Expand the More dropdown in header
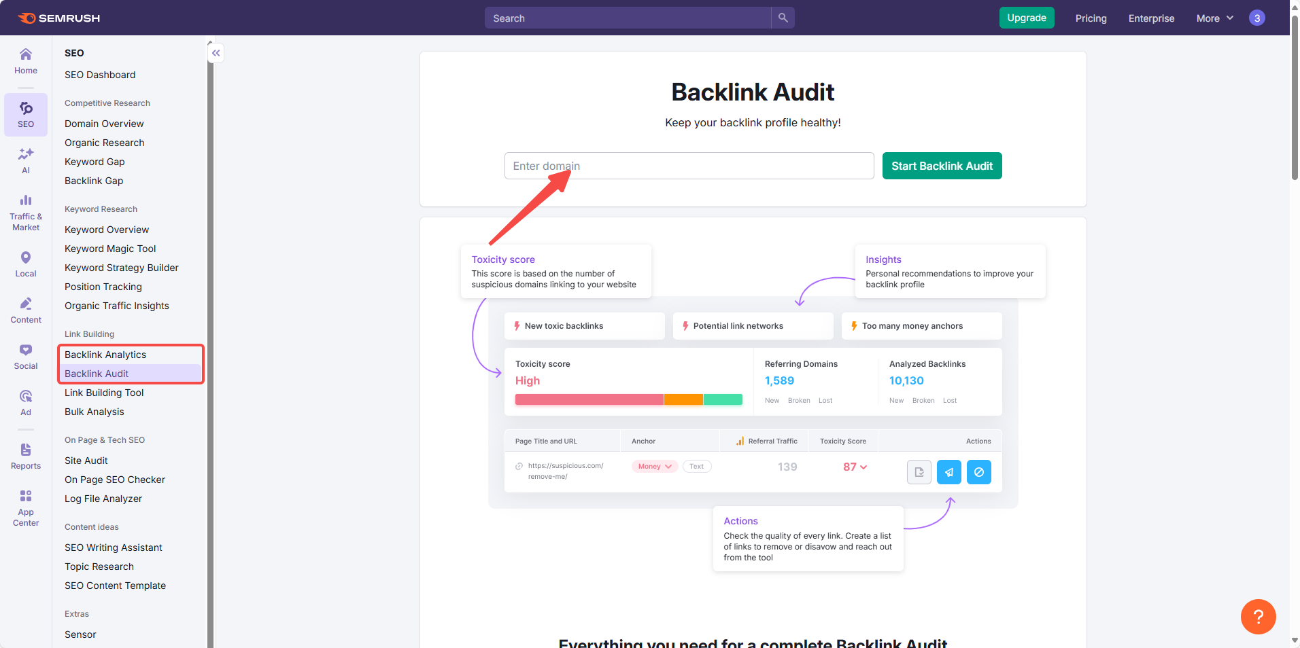The height and width of the screenshot is (648, 1300). click(1214, 18)
